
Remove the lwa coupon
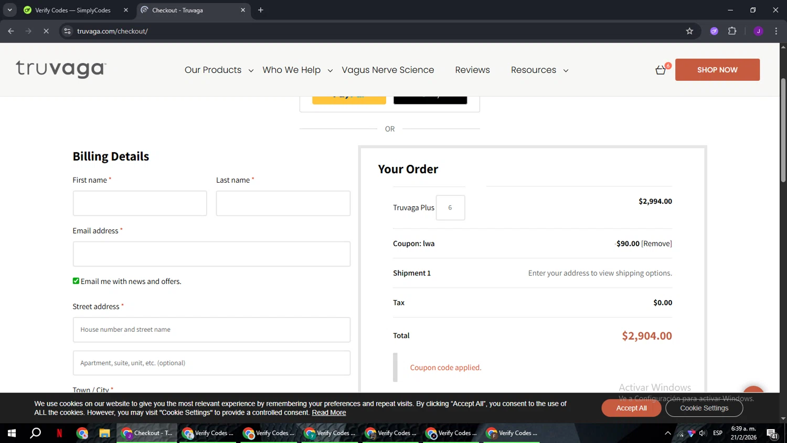click(656, 244)
